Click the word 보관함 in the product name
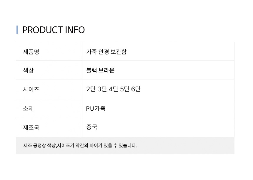The height and width of the screenshot is (180, 253). pos(119,52)
